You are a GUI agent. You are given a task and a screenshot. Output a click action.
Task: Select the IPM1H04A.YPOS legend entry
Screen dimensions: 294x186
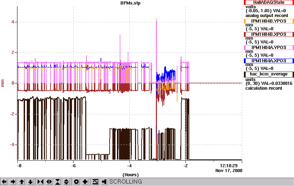[x=269, y=48]
